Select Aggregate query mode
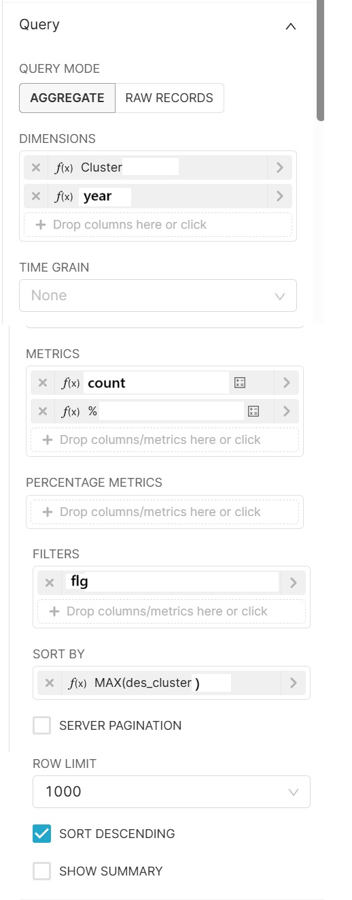352x900 pixels. click(67, 98)
